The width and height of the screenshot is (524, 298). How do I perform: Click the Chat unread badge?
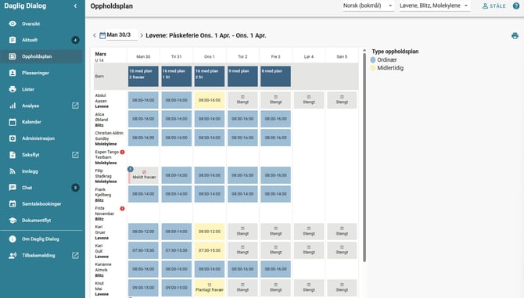75,188
